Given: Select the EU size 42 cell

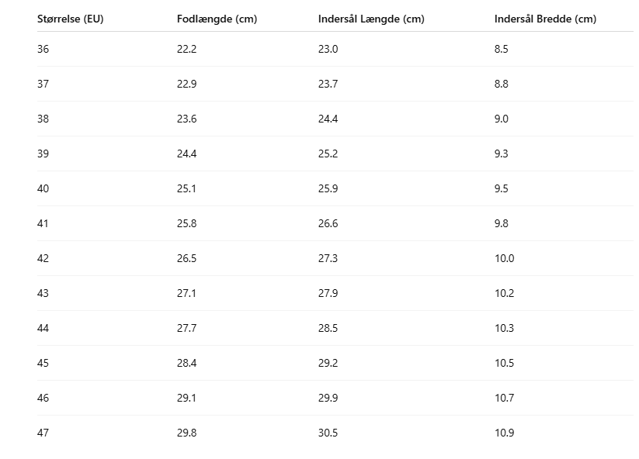Looking at the screenshot, I should tap(43, 258).
